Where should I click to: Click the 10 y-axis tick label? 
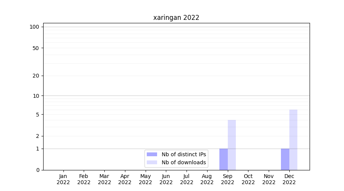click(x=36, y=96)
